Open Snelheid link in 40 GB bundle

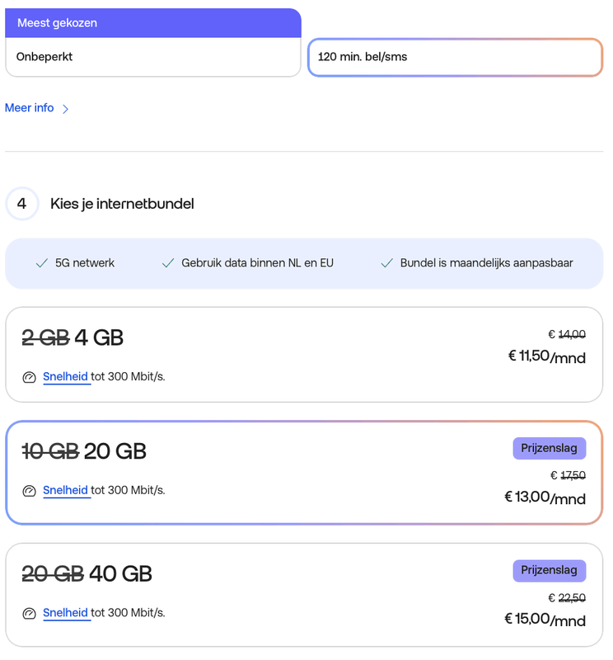pyautogui.click(x=66, y=613)
